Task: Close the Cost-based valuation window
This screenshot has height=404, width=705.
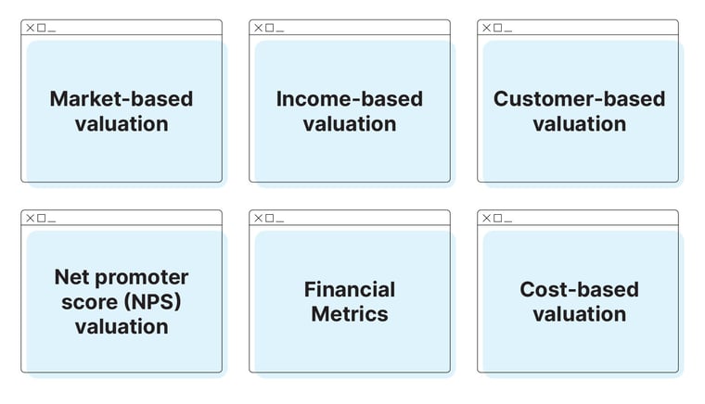Action: pyautogui.click(x=486, y=218)
